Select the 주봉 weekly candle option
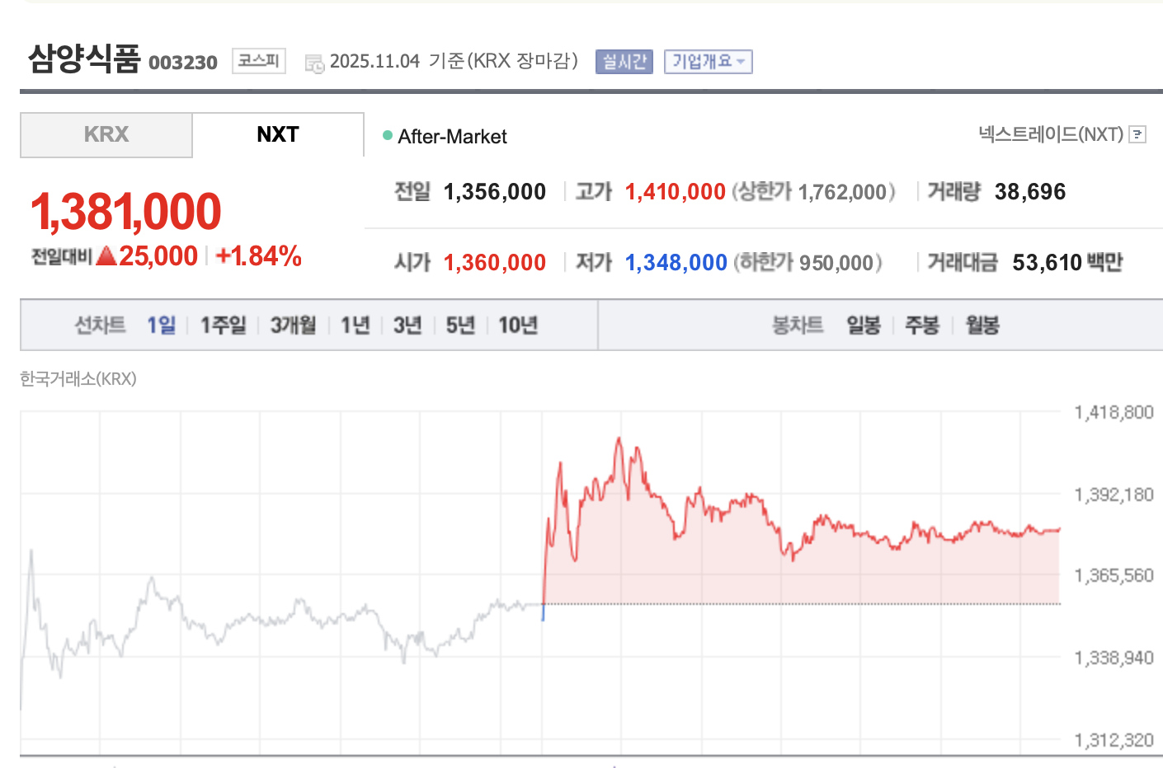Viewport: 1163px width, 768px height. (921, 325)
